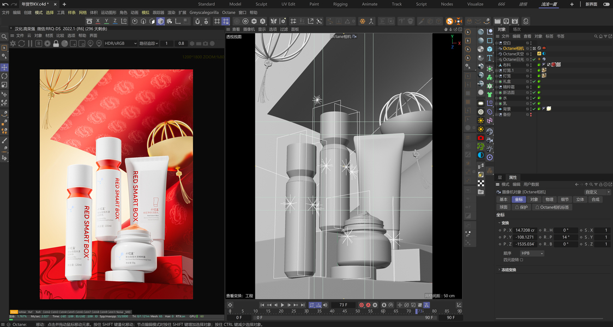
Task: Click the red camera icon in Octane palette
Action: click(x=481, y=138)
